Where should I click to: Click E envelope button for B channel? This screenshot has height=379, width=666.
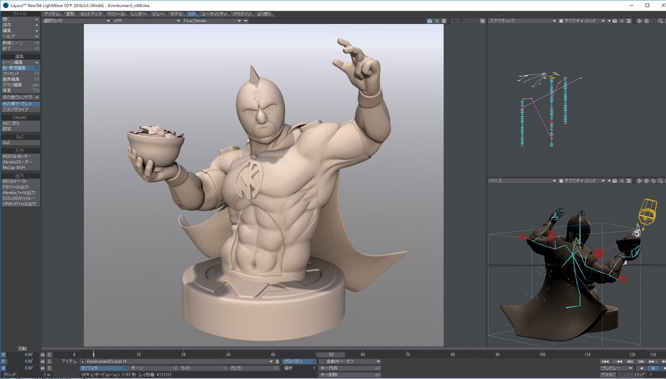(49, 368)
